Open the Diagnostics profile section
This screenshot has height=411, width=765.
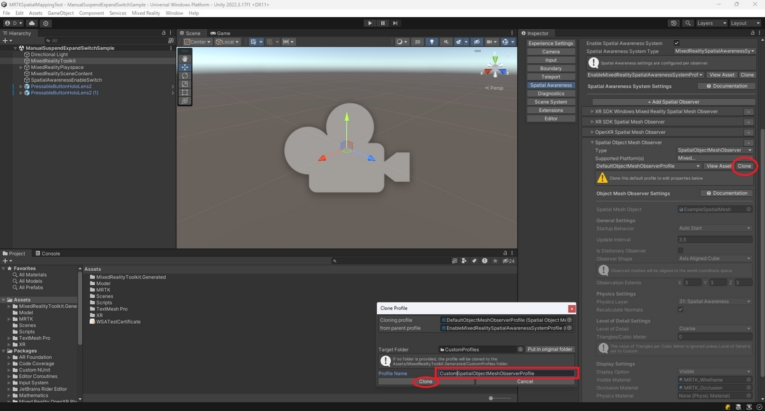(x=551, y=94)
